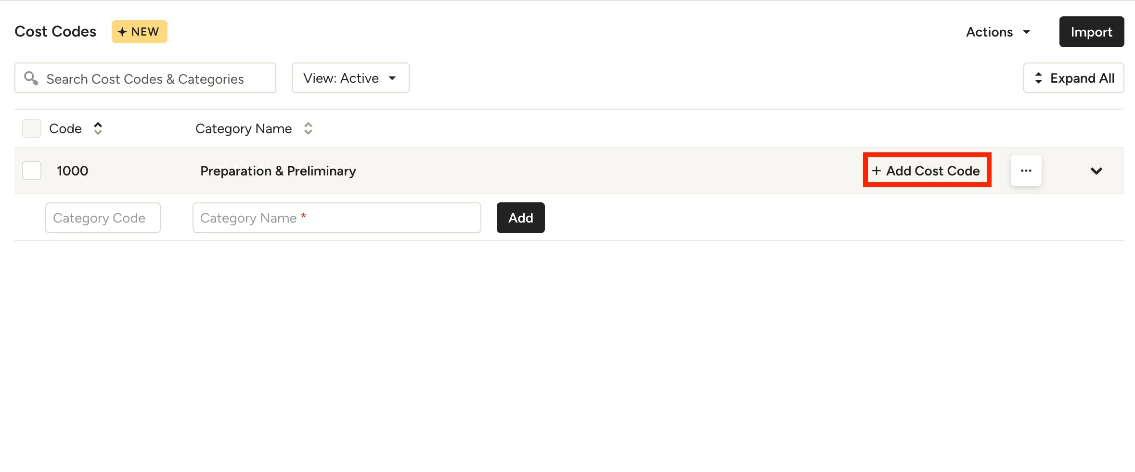
Task: Select the Preparation & Preliminary category row
Action: click(278, 171)
